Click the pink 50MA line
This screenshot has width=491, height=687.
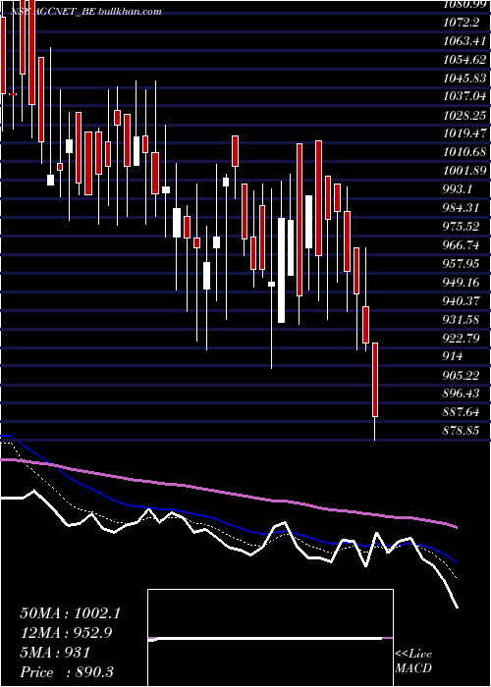[x=228, y=494]
